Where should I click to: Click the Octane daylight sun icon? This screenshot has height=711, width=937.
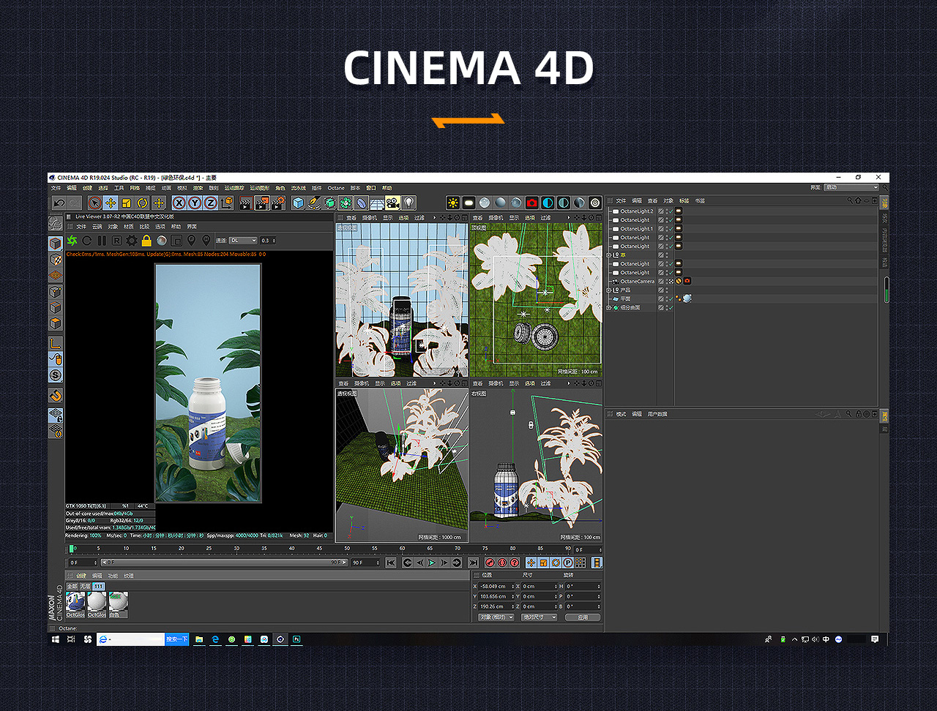tap(453, 203)
